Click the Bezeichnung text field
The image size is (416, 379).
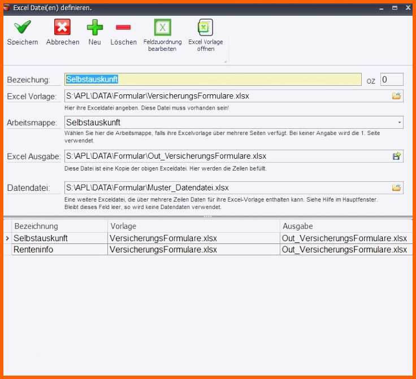coord(213,80)
